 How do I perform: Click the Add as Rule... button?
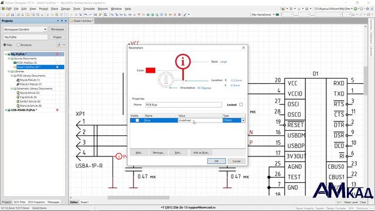(x=201, y=152)
